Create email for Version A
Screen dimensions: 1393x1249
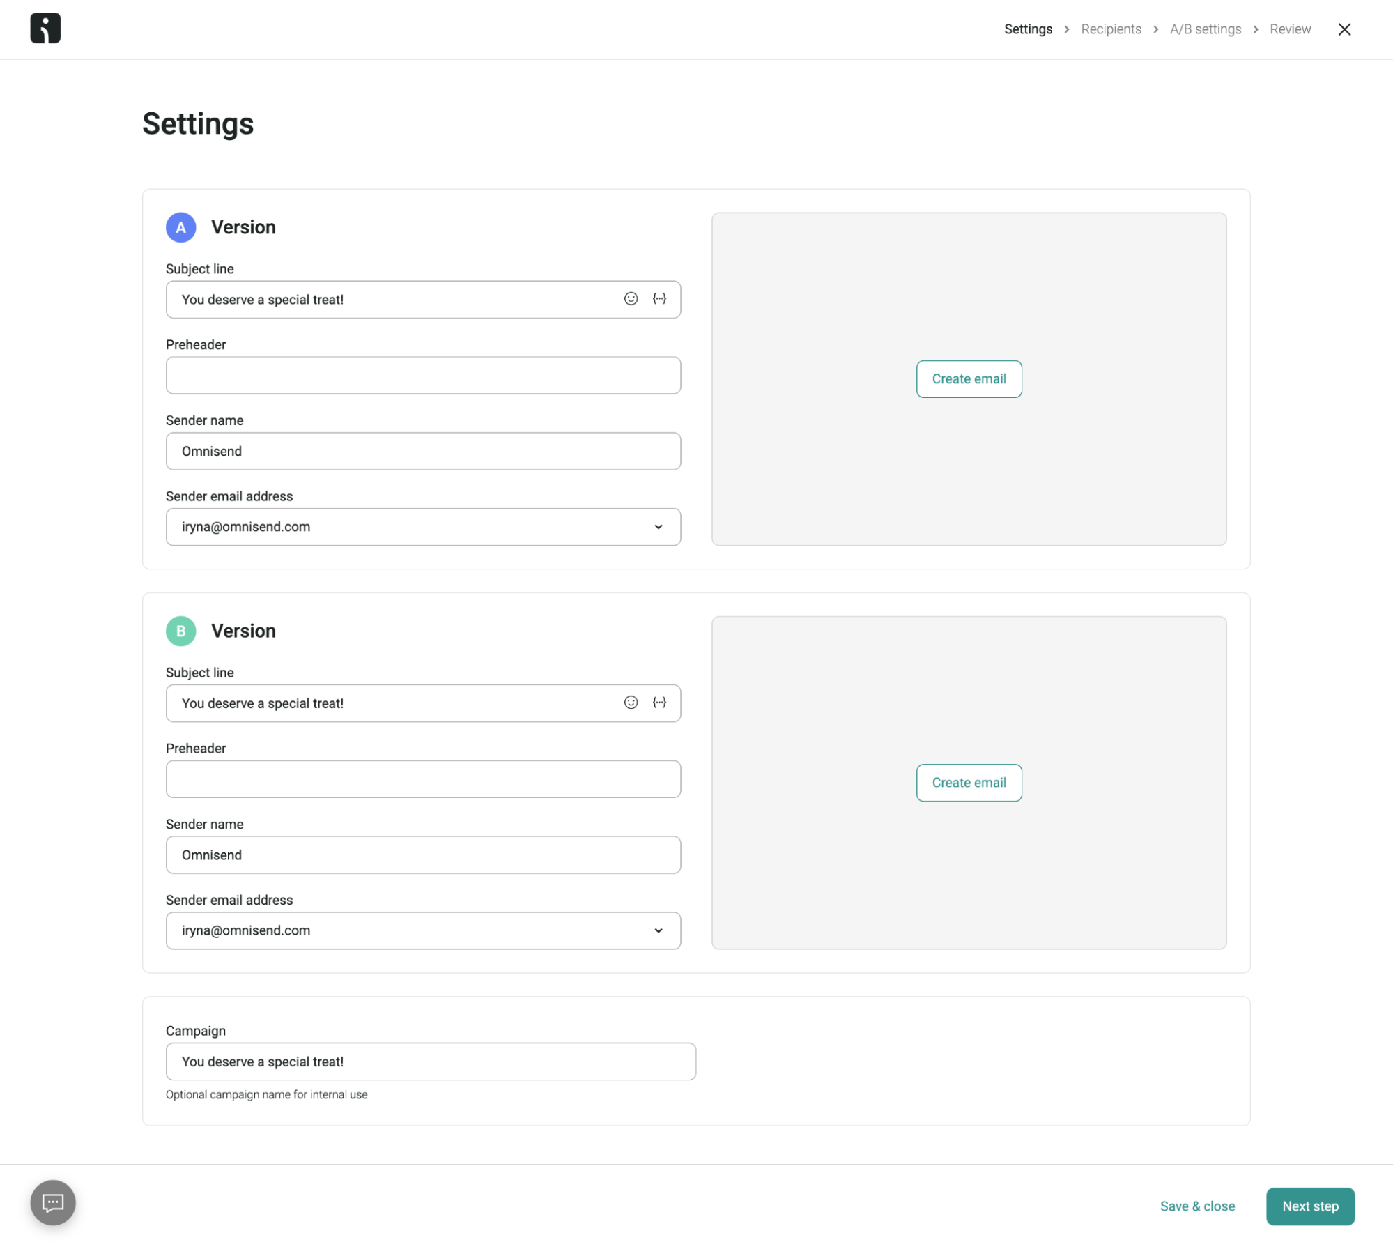pos(969,378)
